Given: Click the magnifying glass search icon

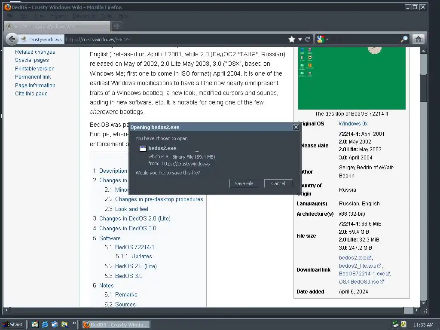Looking at the screenshot, I should [404, 39].
